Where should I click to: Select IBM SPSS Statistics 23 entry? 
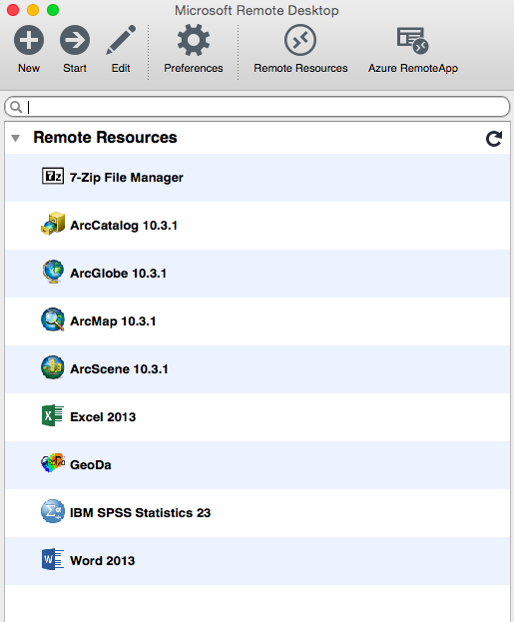[257, 513]
